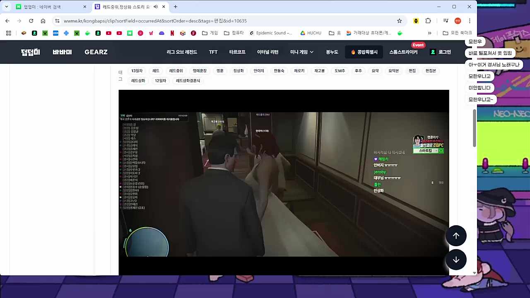Go to the browser home page
This screenshot has height=298, width=530.
pyautogui.click(x=43, y=21)
